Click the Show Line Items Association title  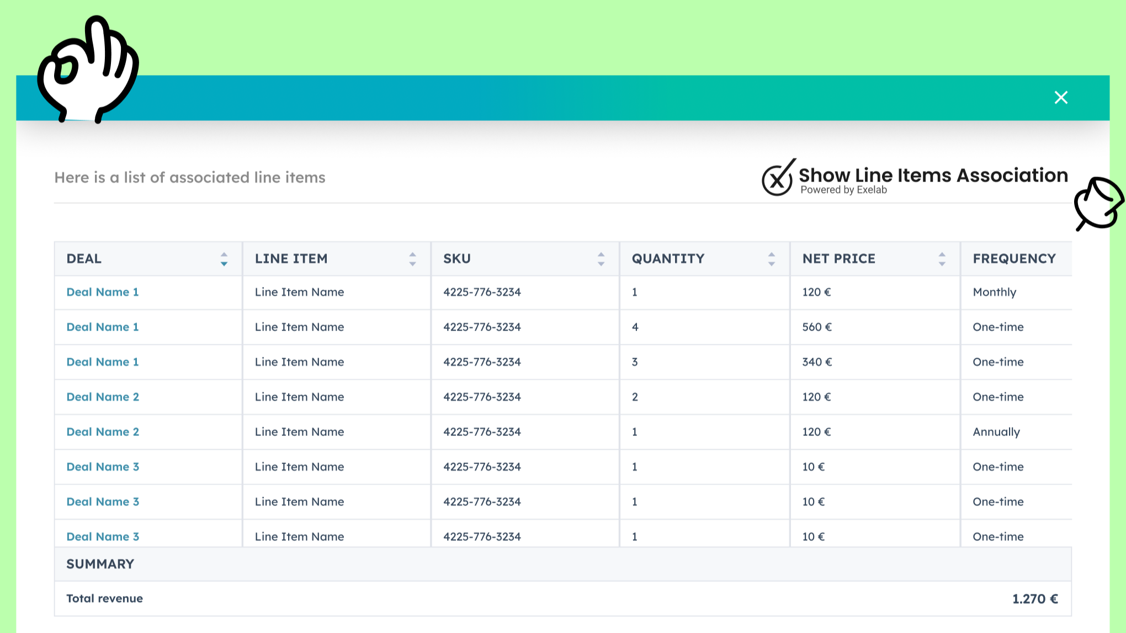933,175
